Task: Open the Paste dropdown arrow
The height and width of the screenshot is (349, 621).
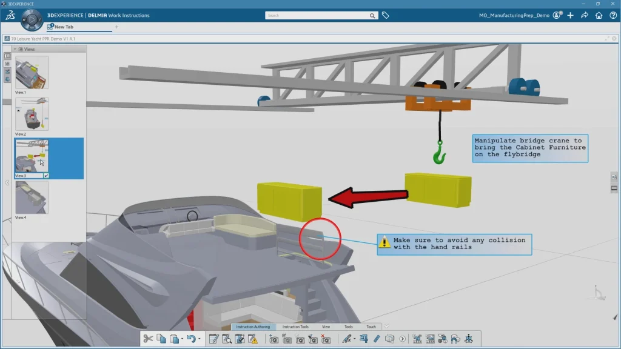Action: (x=181, y=339)
